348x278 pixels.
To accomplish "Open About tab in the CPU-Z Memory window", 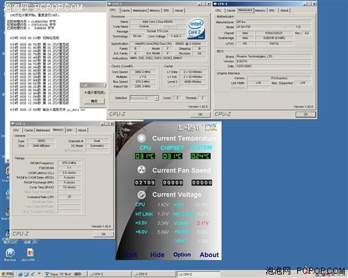I will (x=82, y=130).
